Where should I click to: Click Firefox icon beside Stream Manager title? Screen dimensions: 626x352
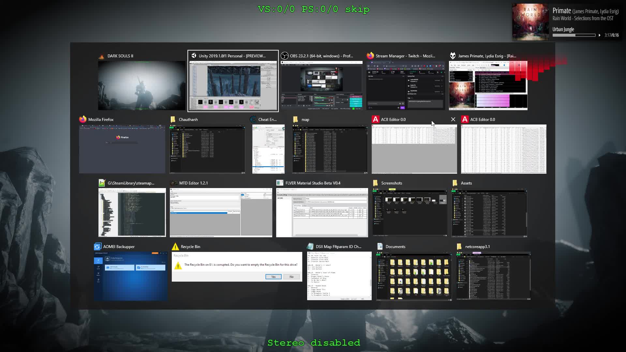tap(370, 56)
